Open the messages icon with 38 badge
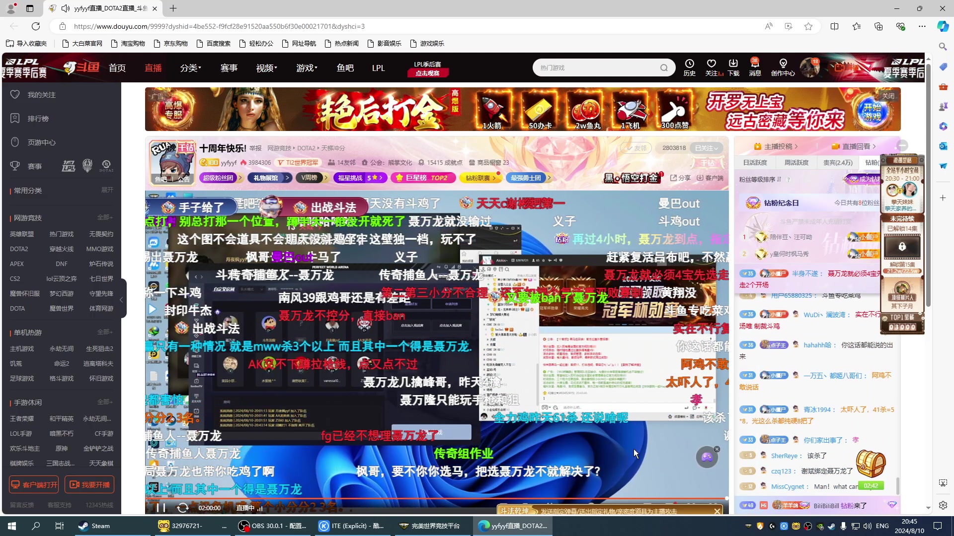 (755, 67)
